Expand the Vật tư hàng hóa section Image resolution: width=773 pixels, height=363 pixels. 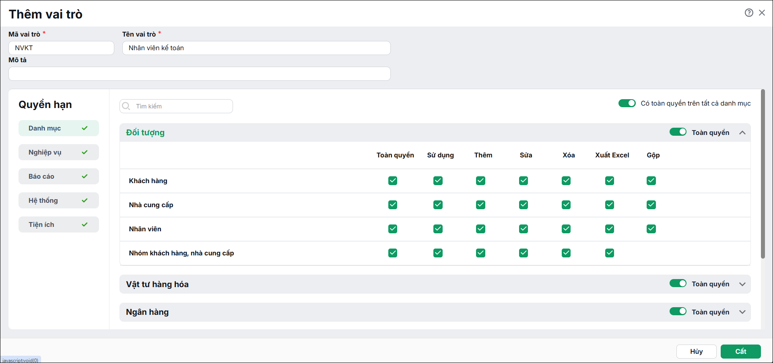point(742,284)
